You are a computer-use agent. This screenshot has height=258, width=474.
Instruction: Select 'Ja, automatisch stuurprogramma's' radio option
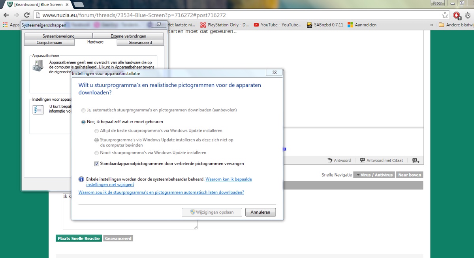[83, 110]
